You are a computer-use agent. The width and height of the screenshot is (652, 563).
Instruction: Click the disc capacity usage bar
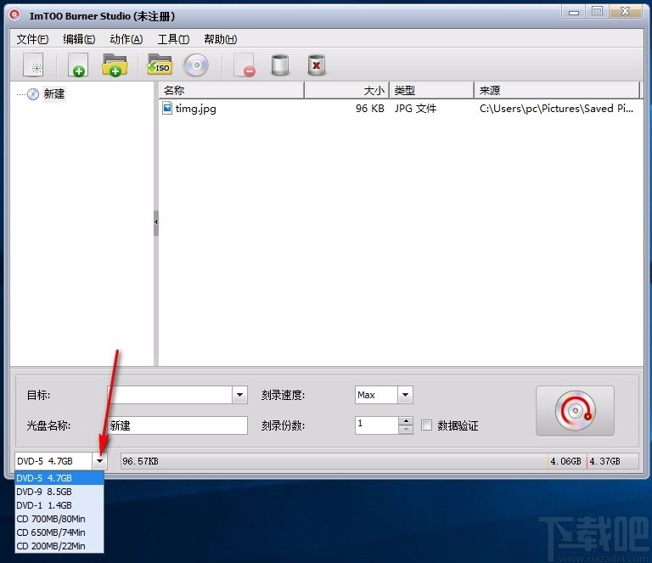pyautogui.click(x=379, y=461)
